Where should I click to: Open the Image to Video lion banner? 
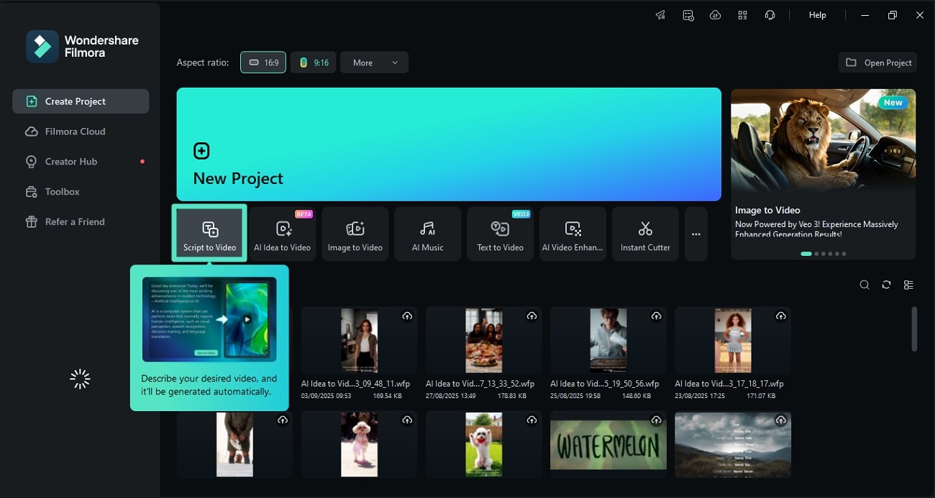(824, 174)
